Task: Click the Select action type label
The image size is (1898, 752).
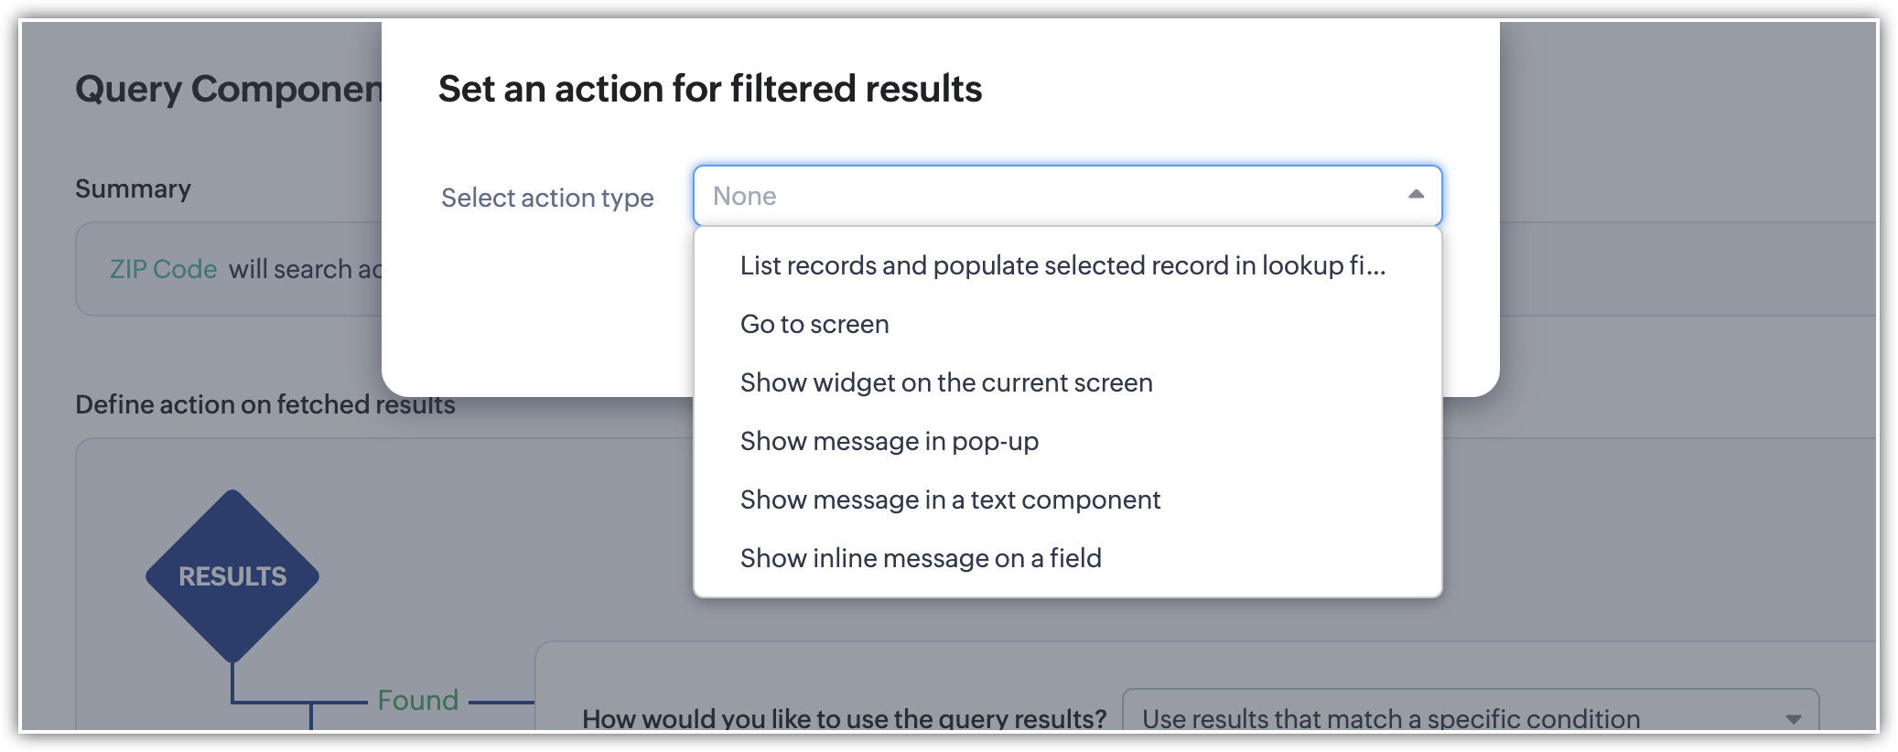Action: [547, 198]
